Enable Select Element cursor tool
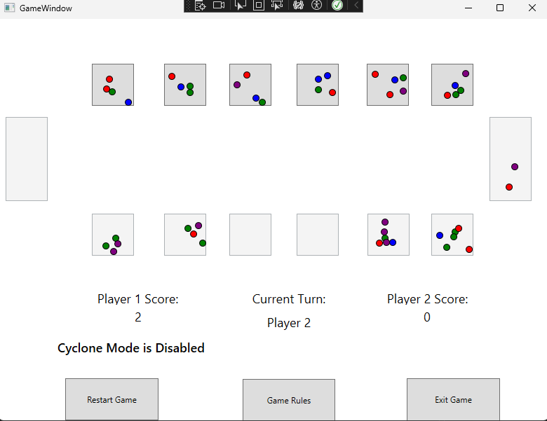Viewport: 547px width, 421px height. [x=241, y=6]
